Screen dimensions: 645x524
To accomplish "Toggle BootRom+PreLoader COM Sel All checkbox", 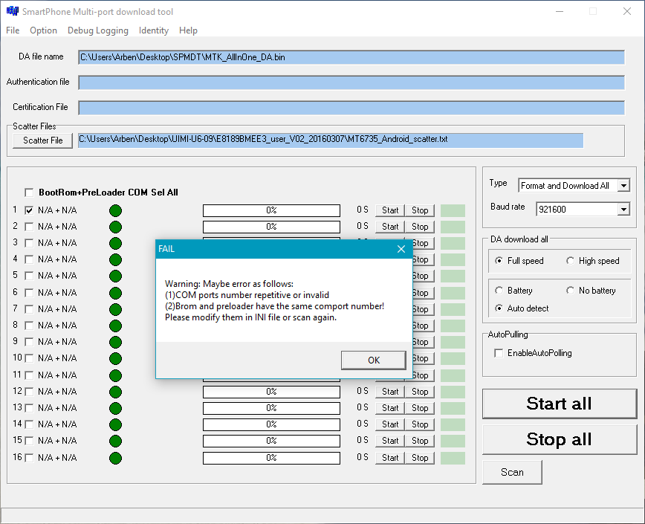I will (29, 193).
